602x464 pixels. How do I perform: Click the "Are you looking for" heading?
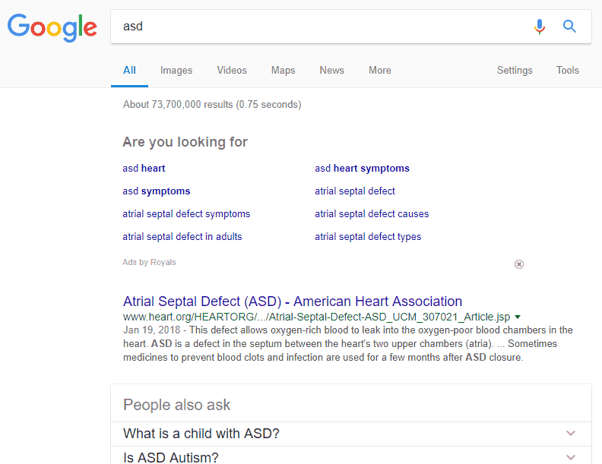(x=185, y=142)
